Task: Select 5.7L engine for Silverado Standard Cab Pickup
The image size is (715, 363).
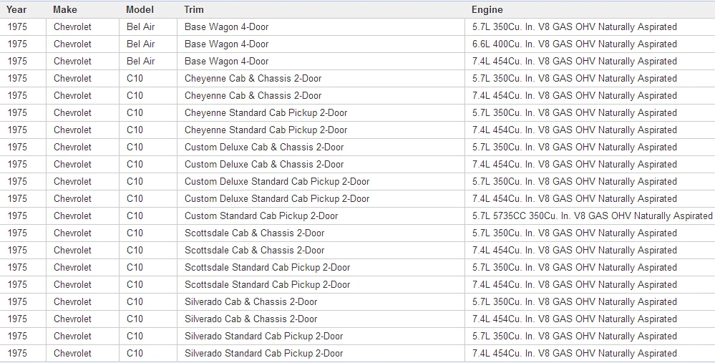Action: pos(590,336)
